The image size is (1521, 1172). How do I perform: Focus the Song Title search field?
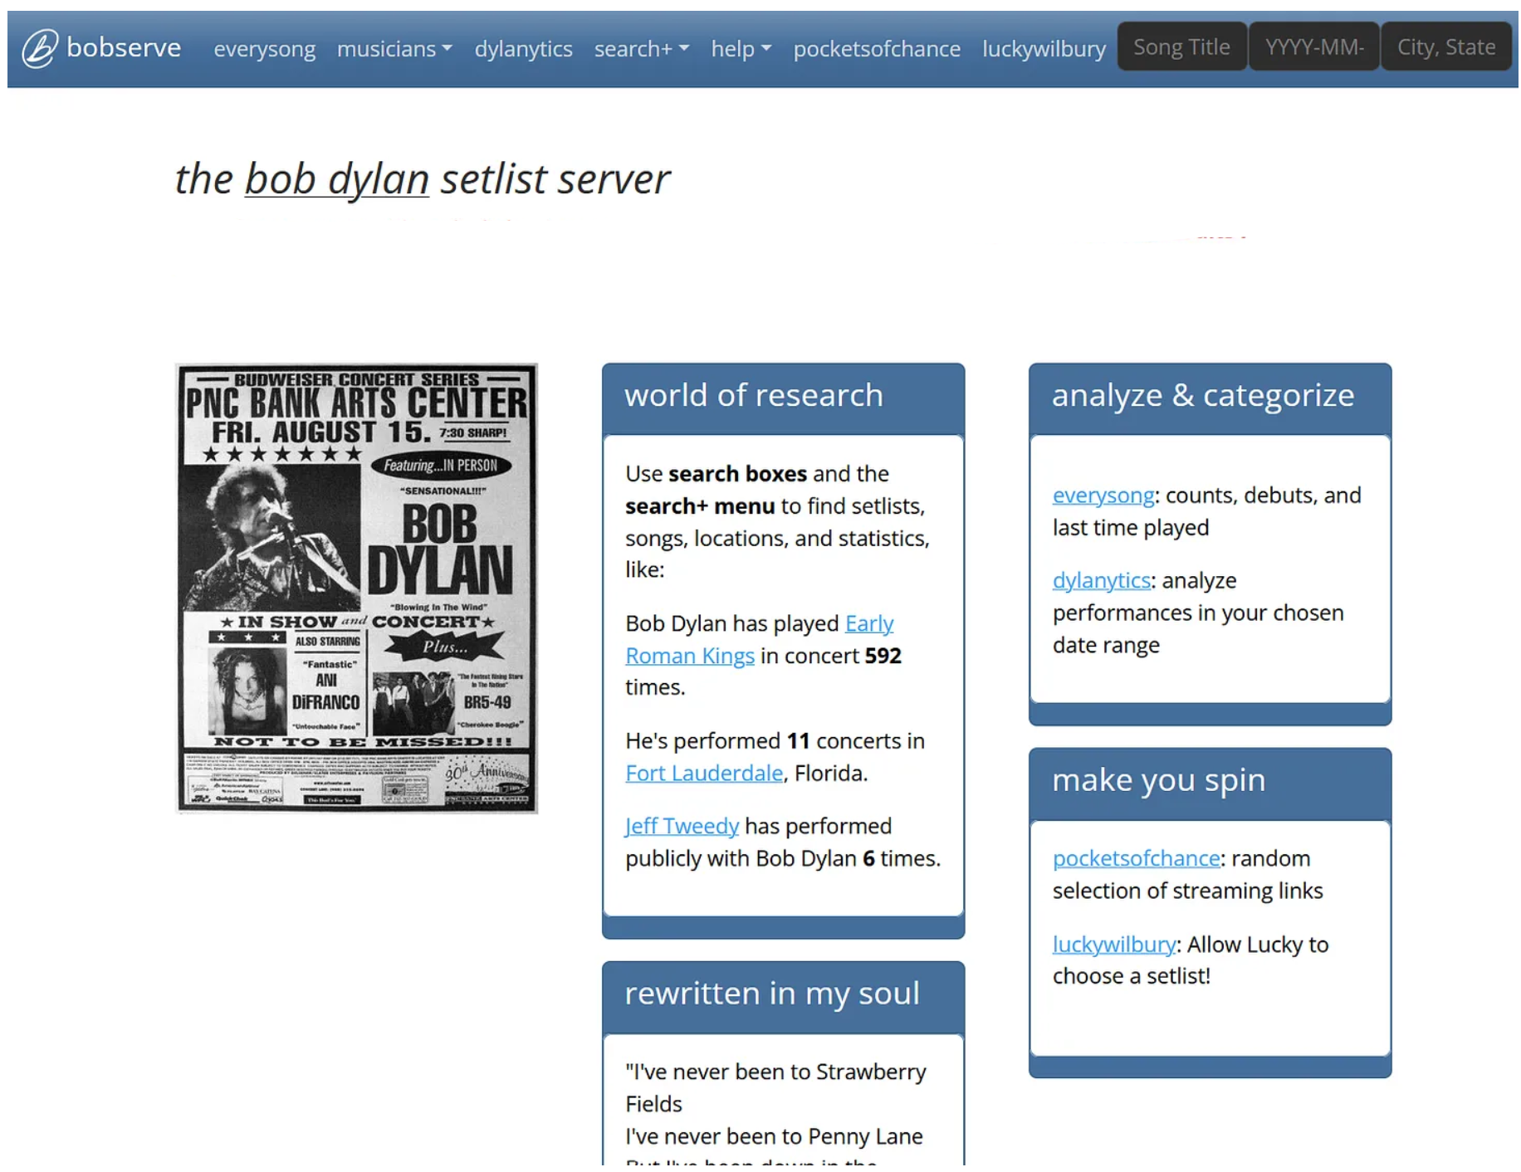1181,47
